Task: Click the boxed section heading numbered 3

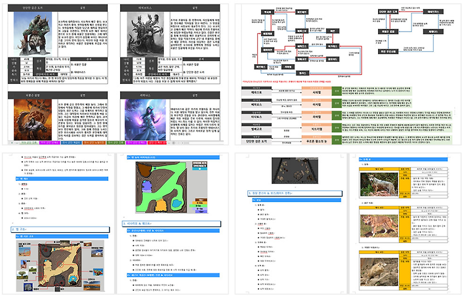Action: pos(171,224)
